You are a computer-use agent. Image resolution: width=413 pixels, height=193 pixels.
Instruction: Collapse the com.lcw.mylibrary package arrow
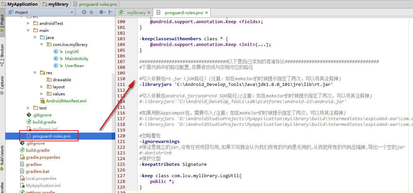coord(42,45)
